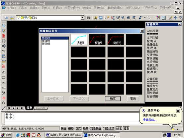Toggle 模型 model space button
This screenshot has width=184, height=138.
(127, 128)
